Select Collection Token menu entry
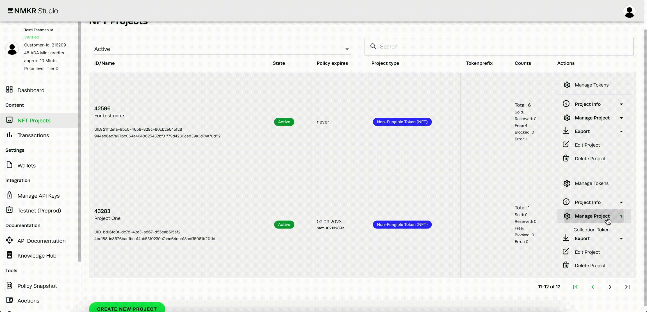 591,230
